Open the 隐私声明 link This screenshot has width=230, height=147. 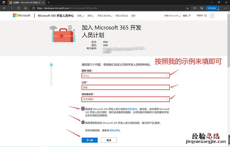point(115,130)
